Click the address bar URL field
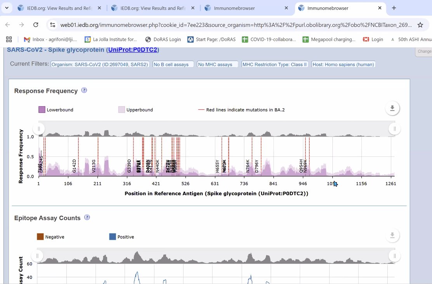Viewport: 432px width, 284px height. (236, 25)
